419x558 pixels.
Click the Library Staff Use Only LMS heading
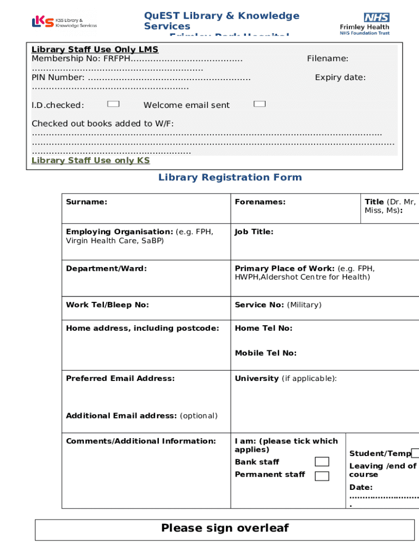[95, 50]
